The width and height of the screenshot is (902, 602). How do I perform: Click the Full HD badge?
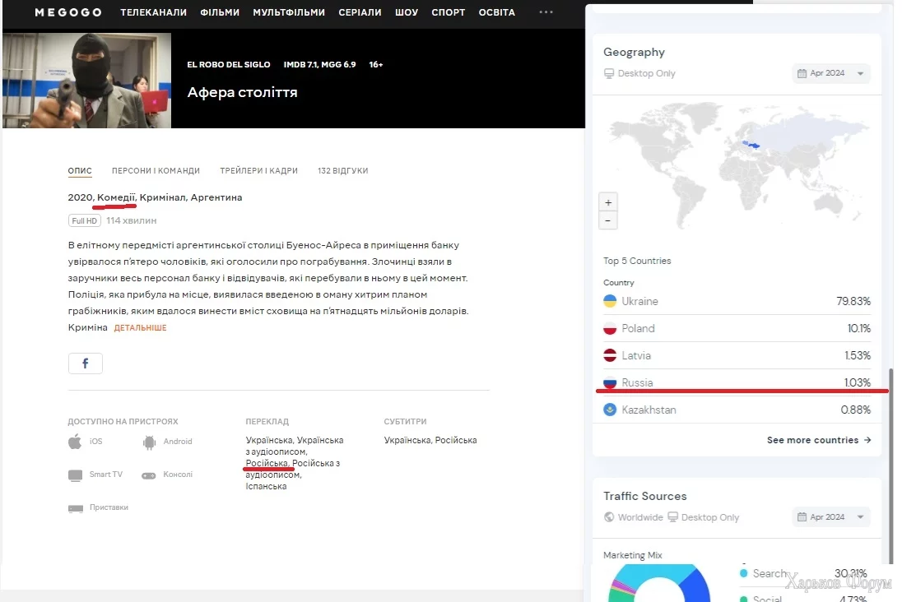[x=85, y=220]
